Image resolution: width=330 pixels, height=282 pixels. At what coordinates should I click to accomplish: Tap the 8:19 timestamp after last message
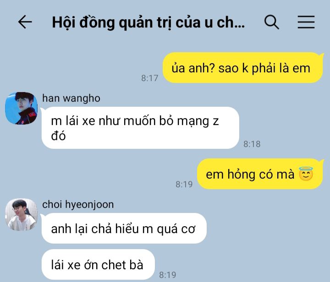pyautogui.click(x=168, y=275)
